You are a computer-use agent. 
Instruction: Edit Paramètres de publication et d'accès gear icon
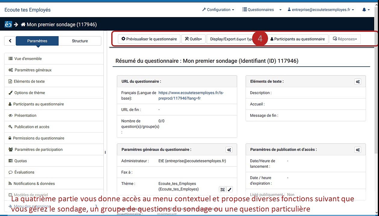(358, 150)
